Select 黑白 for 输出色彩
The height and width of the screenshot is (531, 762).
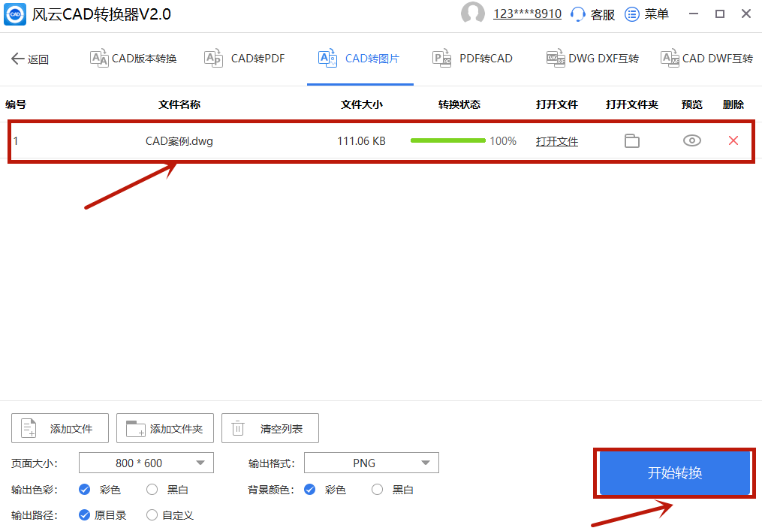pyautogui.click(x=150, y=489)
